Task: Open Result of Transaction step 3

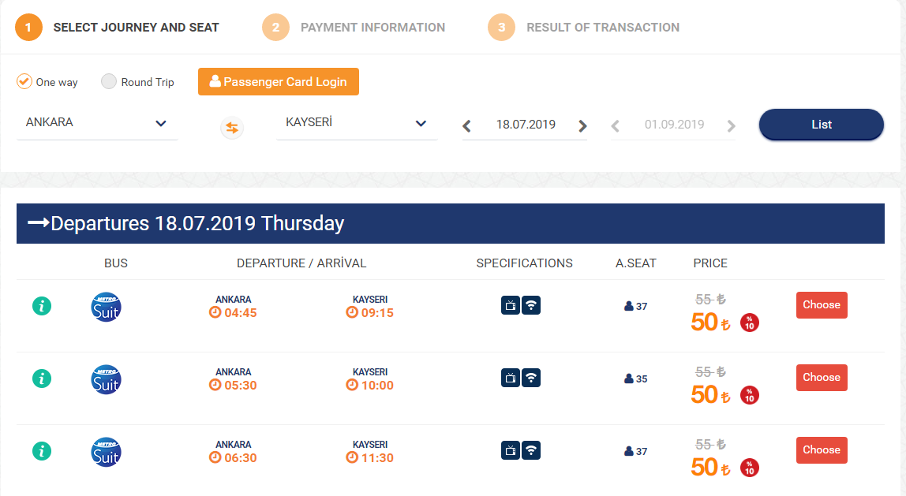Action: pos(583,27)
